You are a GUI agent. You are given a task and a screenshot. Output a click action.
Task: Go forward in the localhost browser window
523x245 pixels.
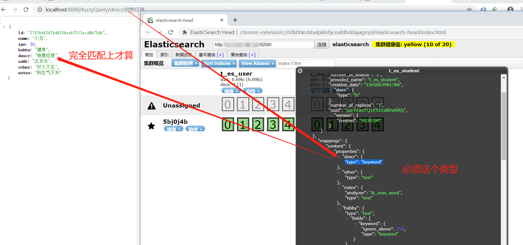[15, 10]
